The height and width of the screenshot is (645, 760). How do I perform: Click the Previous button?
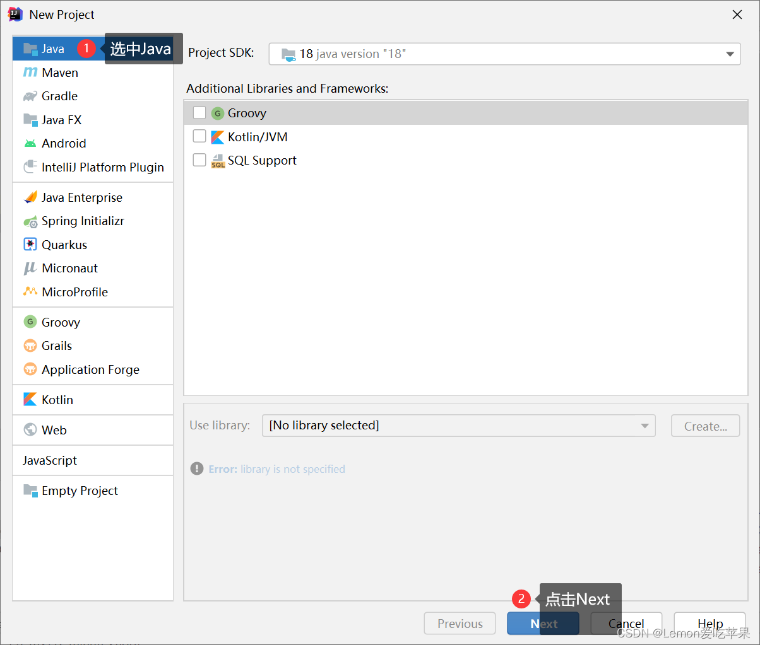coord(460,624)
